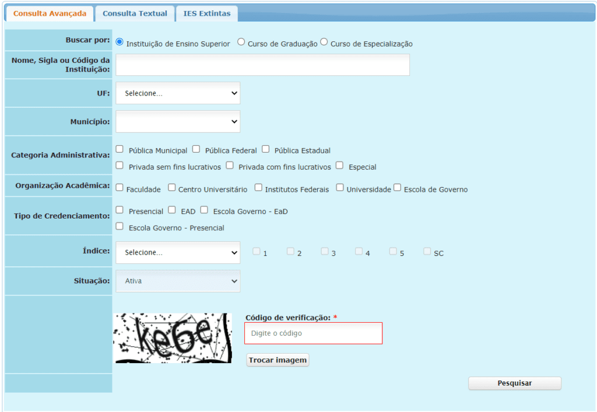Switch to the Consulta Avançada tab
This screenshot has width=597, height=412.
(x=50, y=14)
